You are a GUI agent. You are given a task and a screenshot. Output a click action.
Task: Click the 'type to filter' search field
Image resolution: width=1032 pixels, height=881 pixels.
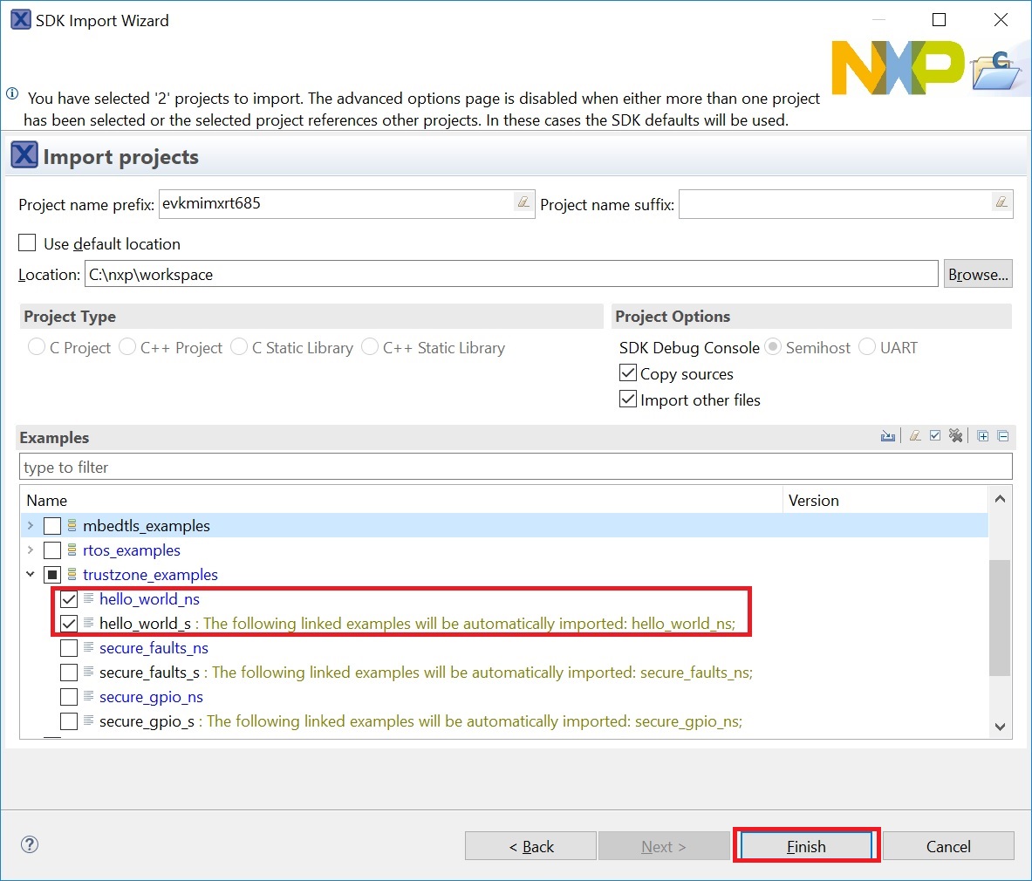pos(515,467)
